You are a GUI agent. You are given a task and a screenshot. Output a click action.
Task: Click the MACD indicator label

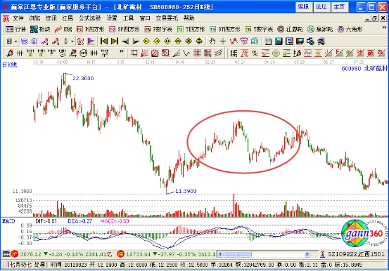(x=8, y=221)
